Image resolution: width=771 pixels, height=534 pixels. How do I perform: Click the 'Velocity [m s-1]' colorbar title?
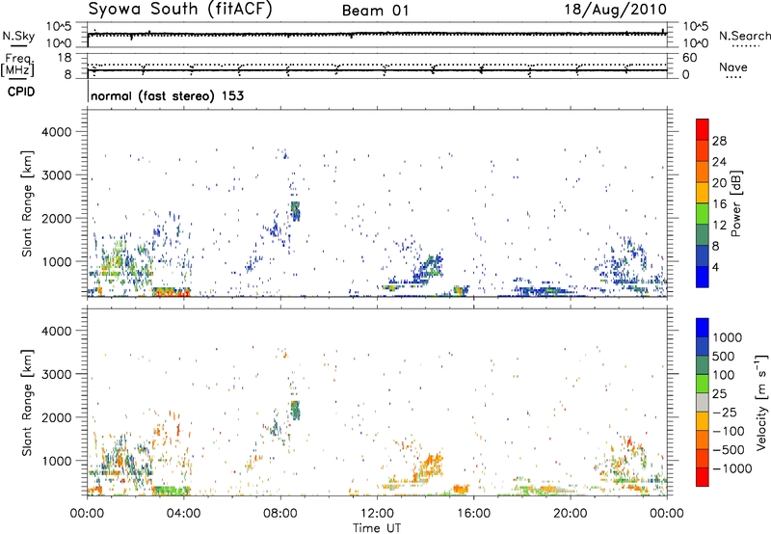pos(761,402)
